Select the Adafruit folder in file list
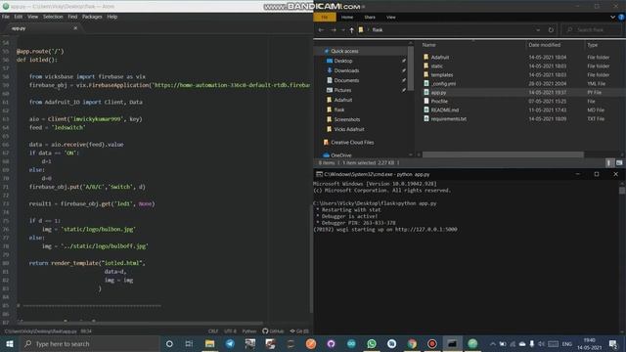The image size is (626, 352). 440,58
